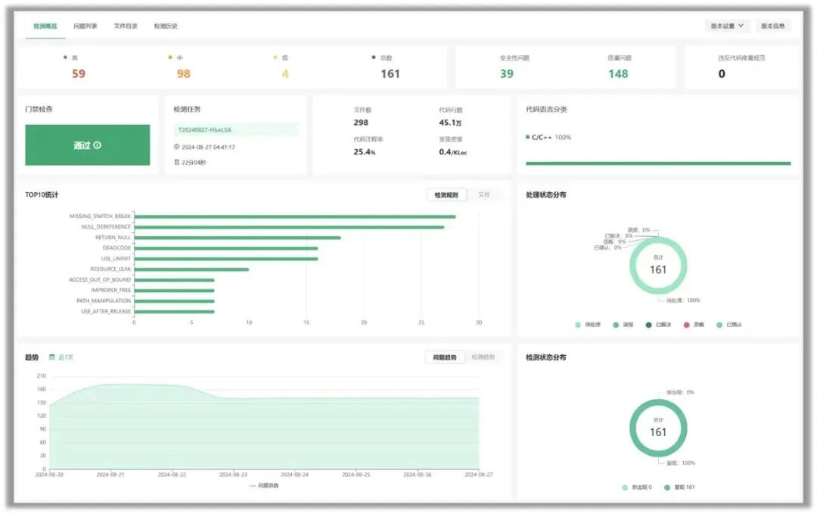Click the chevron arrow on 版本设置
This screenshot has width=817, height=514.
[741, 26]
